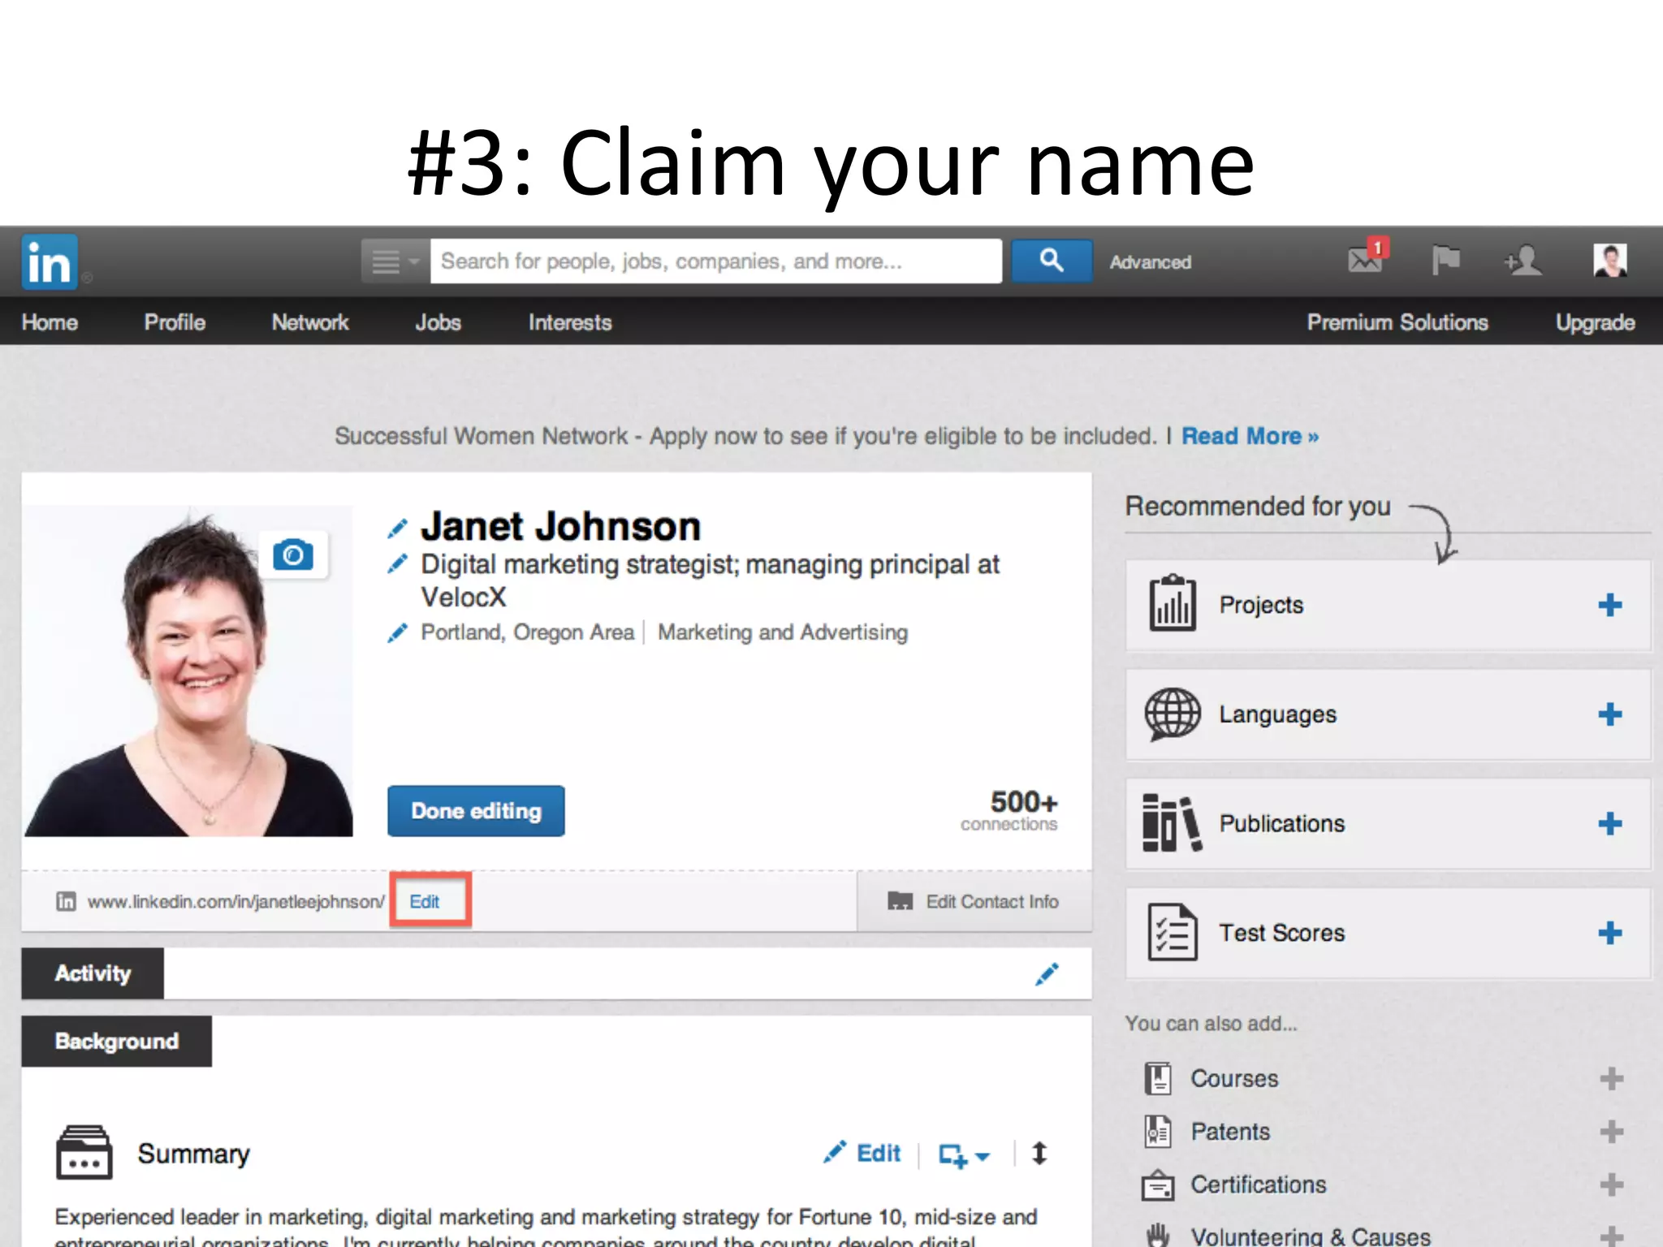Click the plus icon for Projects
1663x1247 pixels.
(x=1609, y=605)
